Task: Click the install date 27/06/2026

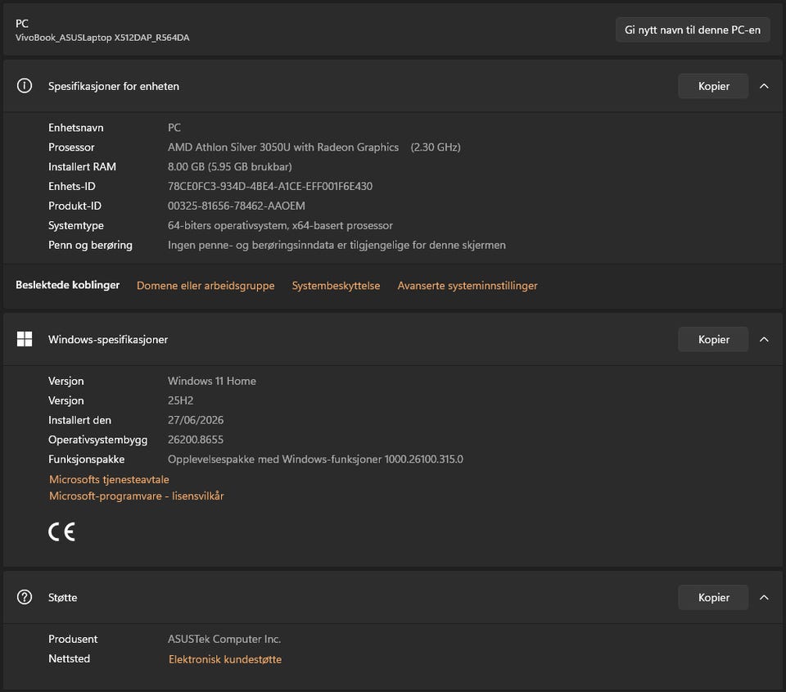Action: [196, 420]
